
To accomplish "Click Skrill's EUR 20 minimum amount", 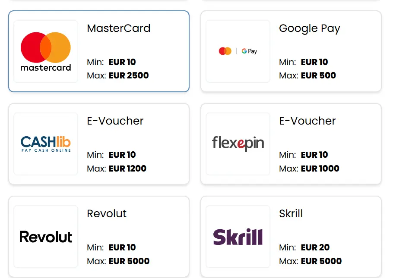I will [315, 247].
